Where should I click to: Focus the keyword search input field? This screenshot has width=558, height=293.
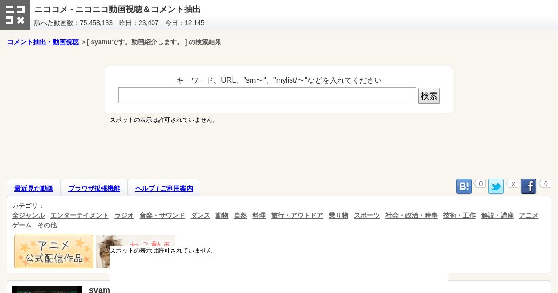pos(267,95)
